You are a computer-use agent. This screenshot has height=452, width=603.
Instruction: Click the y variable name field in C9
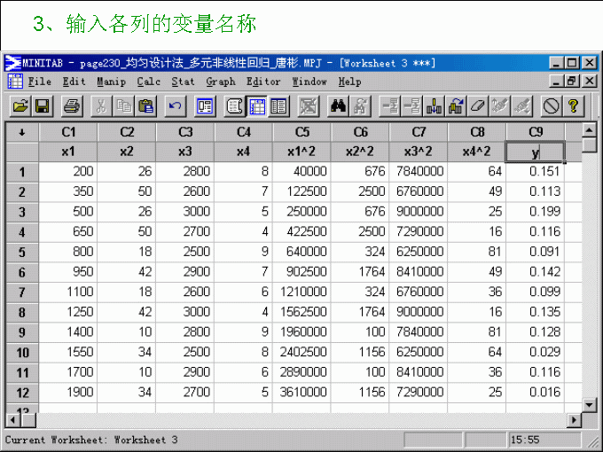536,152
